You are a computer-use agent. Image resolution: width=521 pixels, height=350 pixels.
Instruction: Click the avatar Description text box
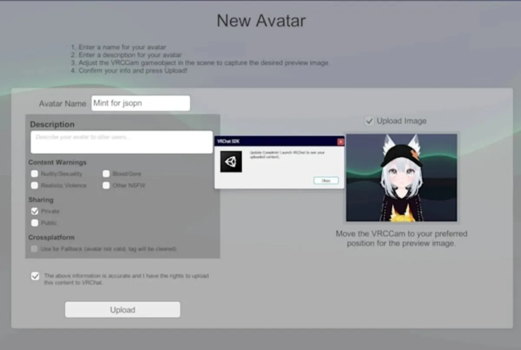[122, 142]
